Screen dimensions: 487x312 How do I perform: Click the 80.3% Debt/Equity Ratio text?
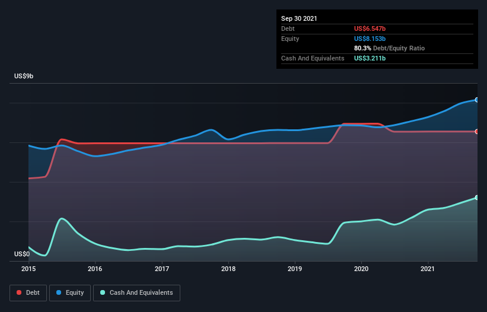click(x=390, y=48)
